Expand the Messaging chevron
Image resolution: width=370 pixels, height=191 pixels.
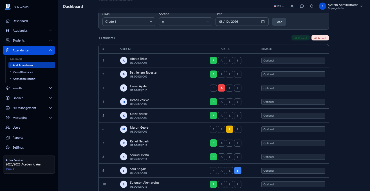point(50,118)
